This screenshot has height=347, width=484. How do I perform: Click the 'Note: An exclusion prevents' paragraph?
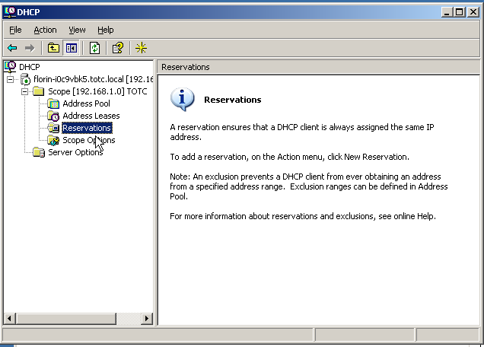(309, 186)
